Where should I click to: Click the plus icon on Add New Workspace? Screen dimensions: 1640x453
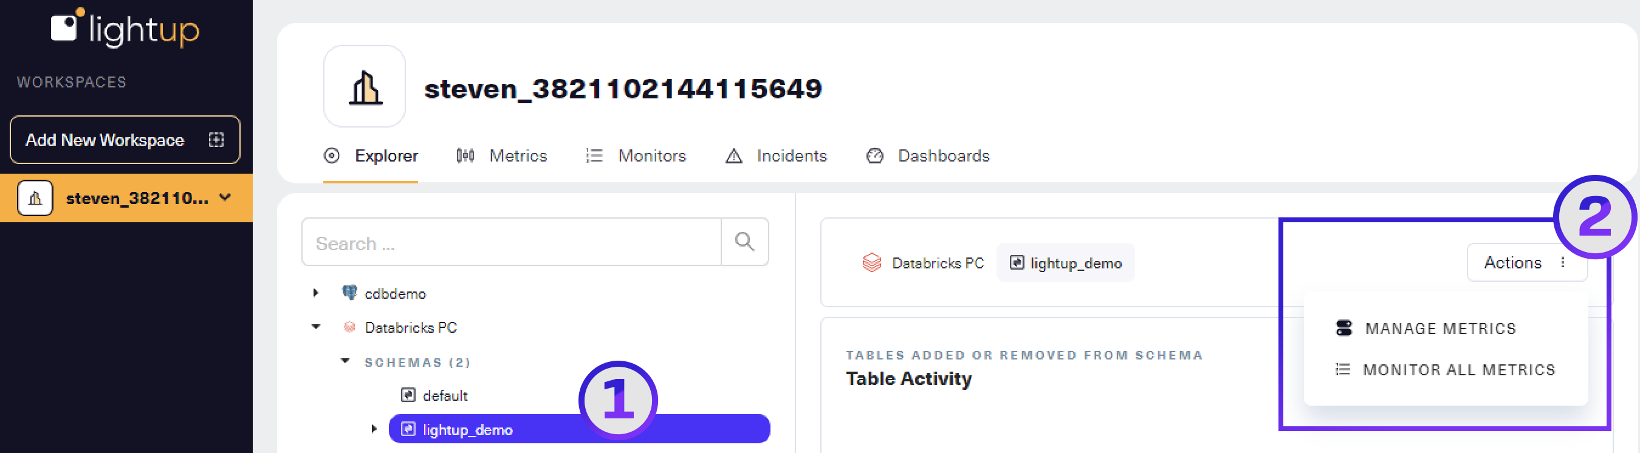click(x=216, y=140)
